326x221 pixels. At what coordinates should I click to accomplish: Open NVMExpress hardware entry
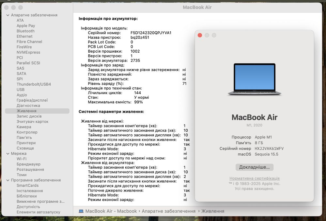(28, 52)
